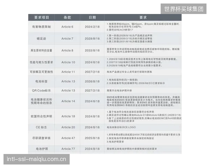Select the Article 6 cell
The image size is (210, 168).
67,27
